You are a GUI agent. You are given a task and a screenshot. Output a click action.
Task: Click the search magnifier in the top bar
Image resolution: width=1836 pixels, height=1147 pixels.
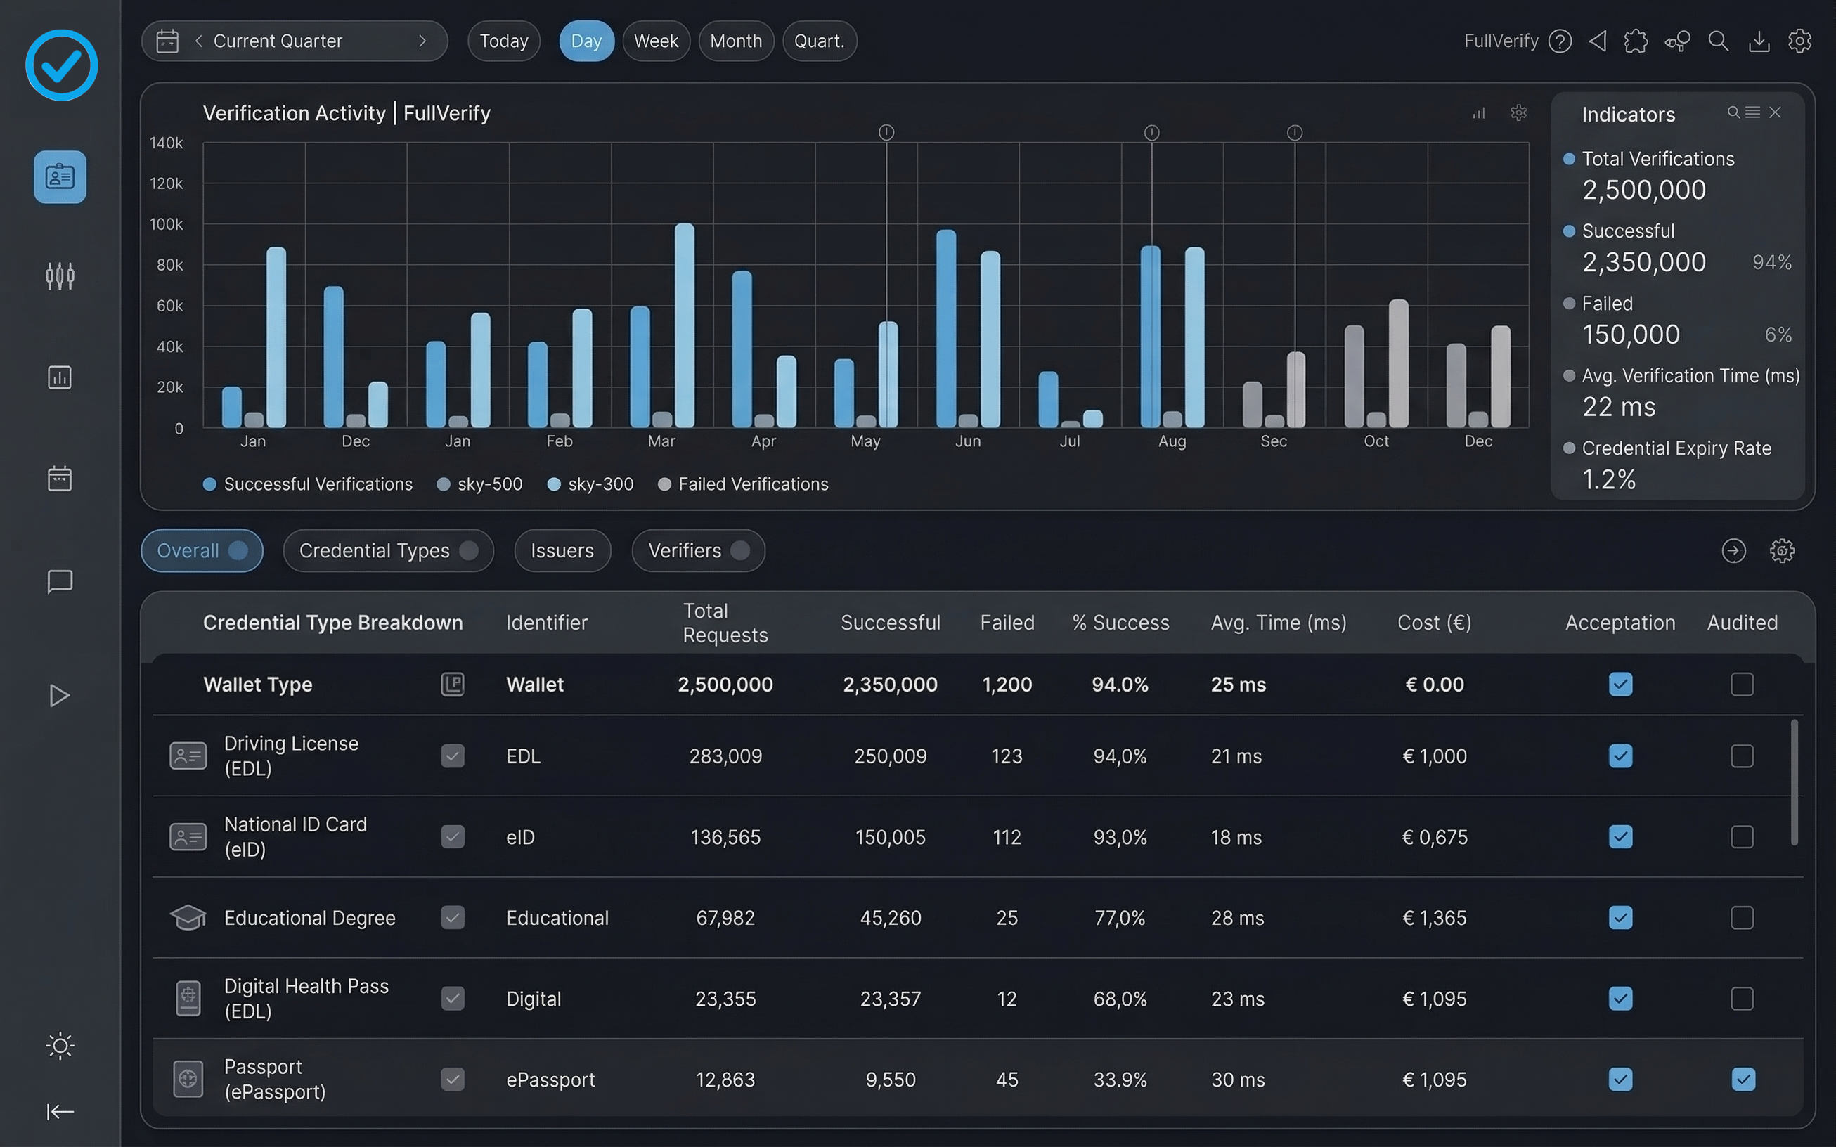(1719, 41)
